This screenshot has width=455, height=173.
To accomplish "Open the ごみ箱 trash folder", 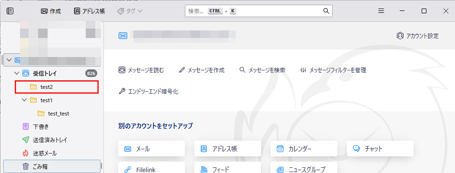I will click(52, 167).
